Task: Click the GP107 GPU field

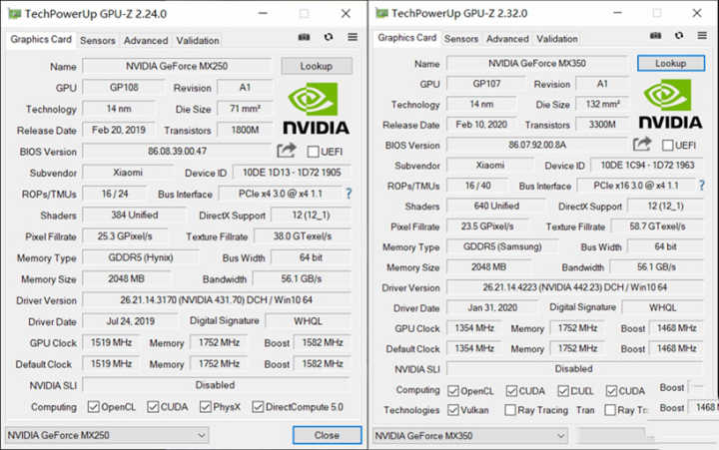Action: (486, 84)
